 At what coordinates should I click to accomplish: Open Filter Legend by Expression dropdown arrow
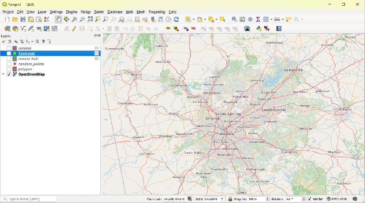click(x=32, y=41)
